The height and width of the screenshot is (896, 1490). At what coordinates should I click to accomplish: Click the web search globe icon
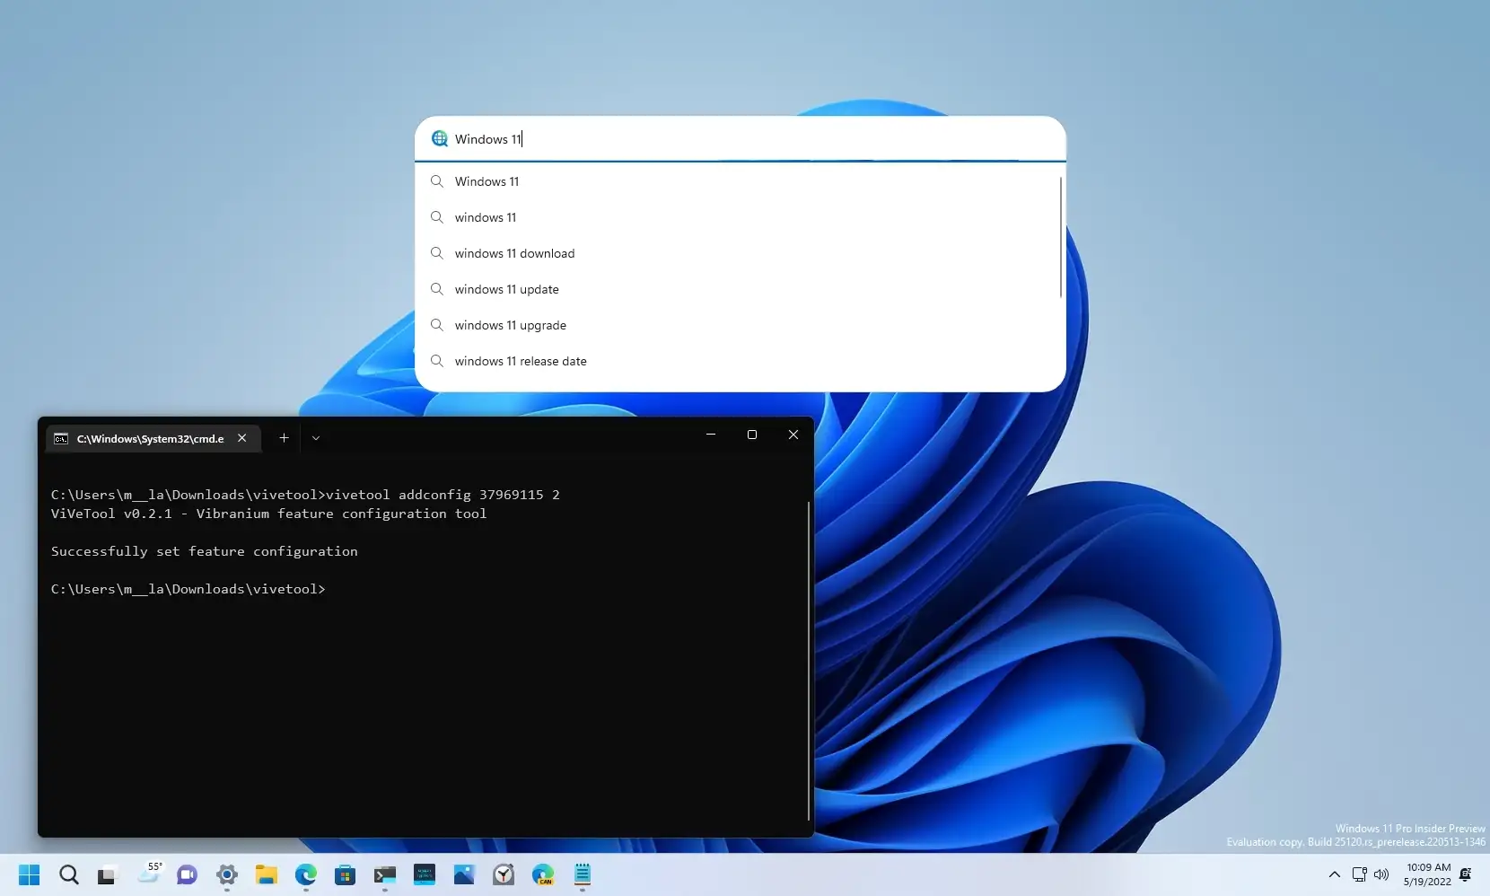coord(439,138)
